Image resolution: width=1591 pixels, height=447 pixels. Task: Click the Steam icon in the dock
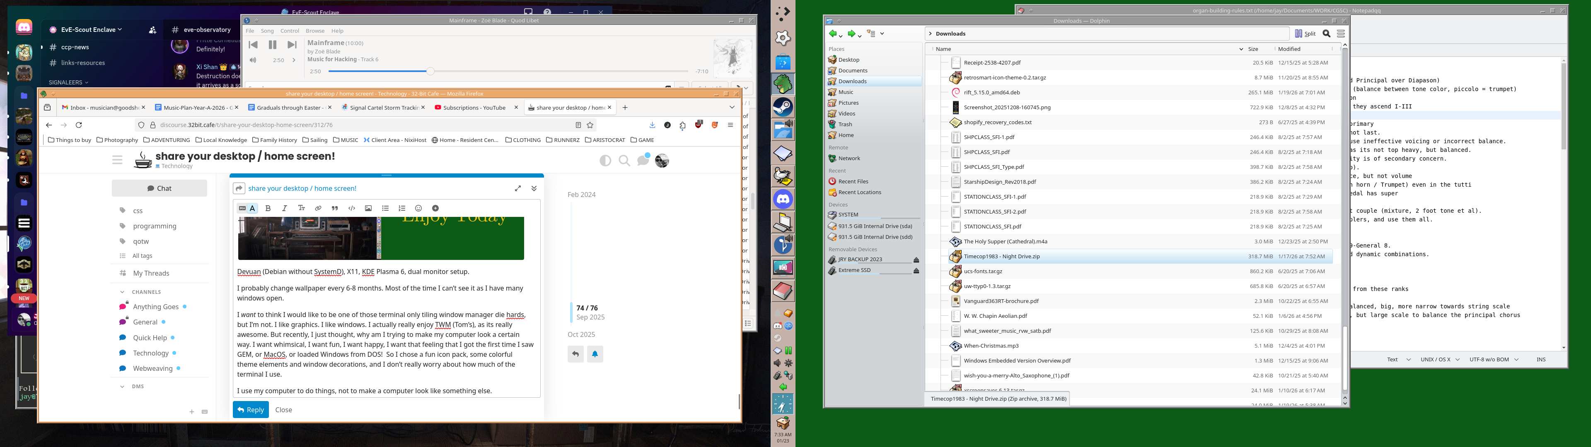783,108
